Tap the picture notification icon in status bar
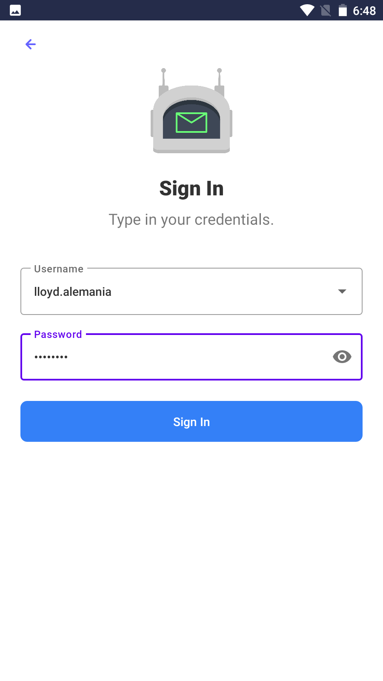The height and width of the screenshot is (681, 383). point(15,10)
